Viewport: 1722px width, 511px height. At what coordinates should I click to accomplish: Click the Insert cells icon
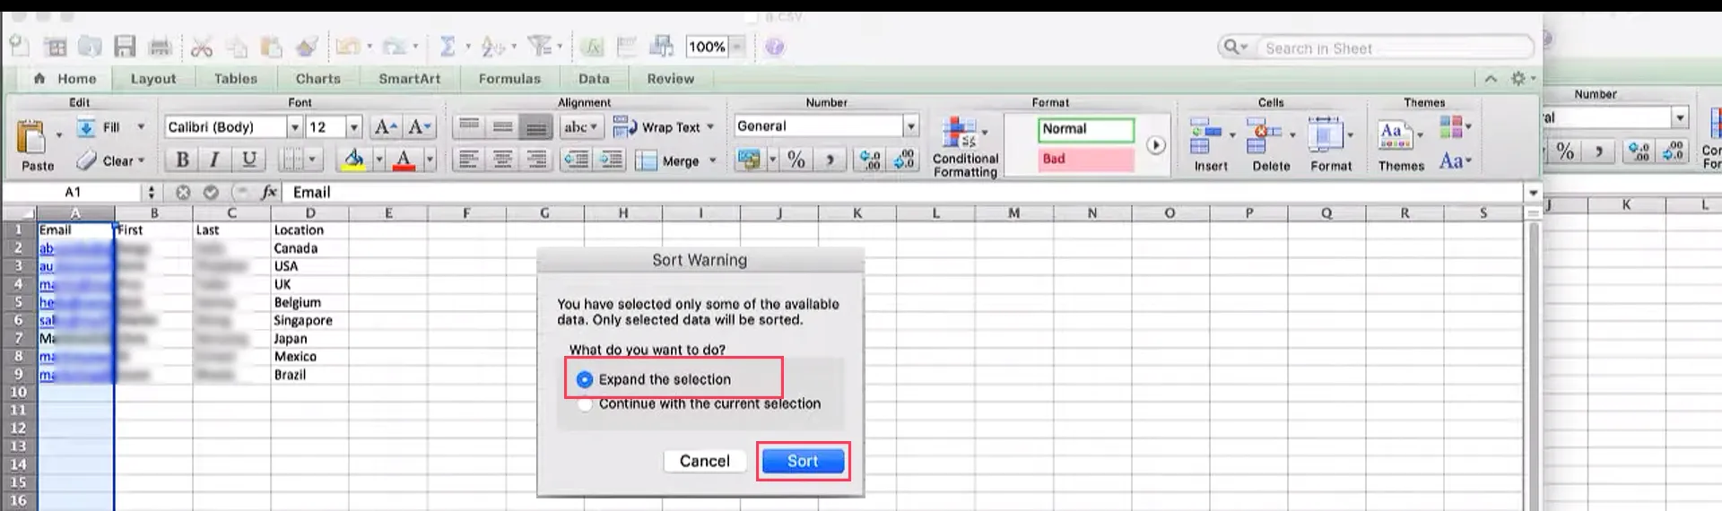click(1206, 136)
